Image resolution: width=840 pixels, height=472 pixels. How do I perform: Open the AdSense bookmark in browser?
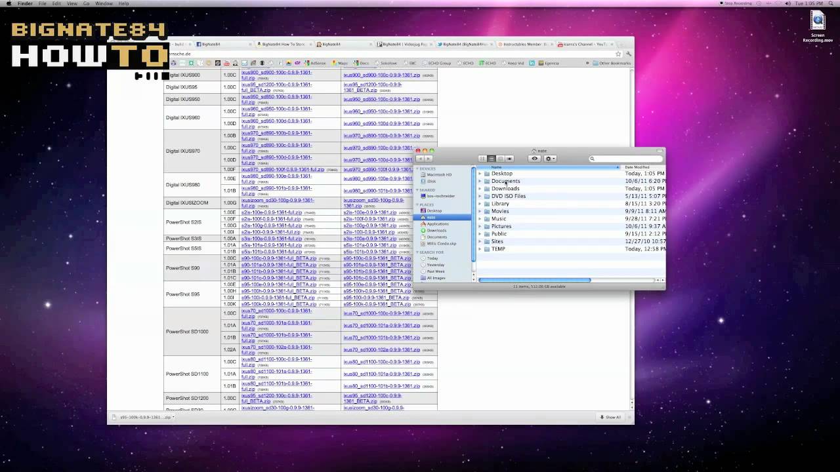(315, 64)
